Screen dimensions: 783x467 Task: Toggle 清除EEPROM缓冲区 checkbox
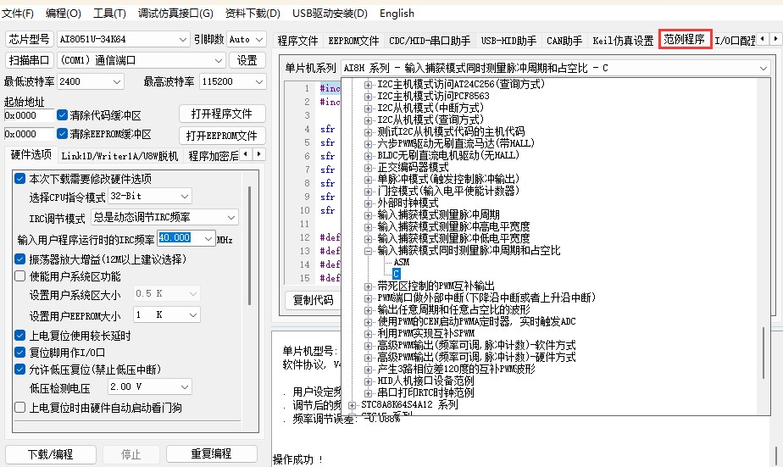[x=63, y=134]
